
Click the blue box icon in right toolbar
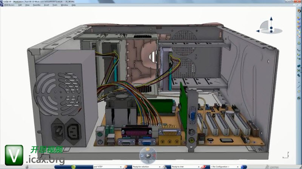[x=299, y=66]
